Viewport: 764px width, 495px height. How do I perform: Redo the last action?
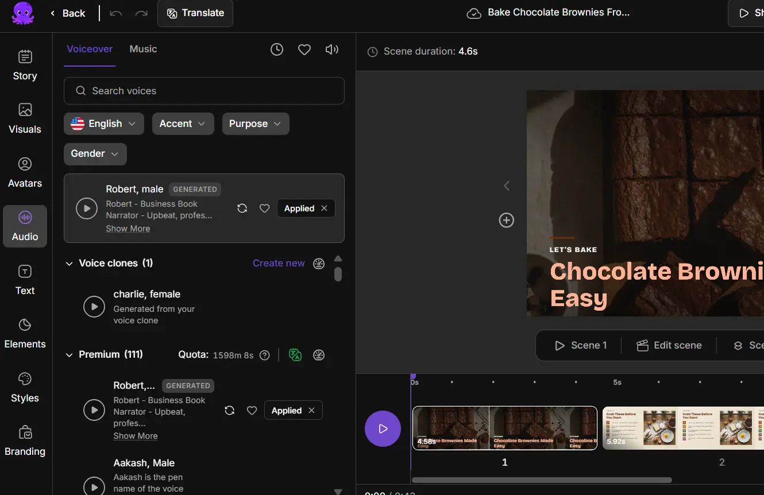coord(141,13)
